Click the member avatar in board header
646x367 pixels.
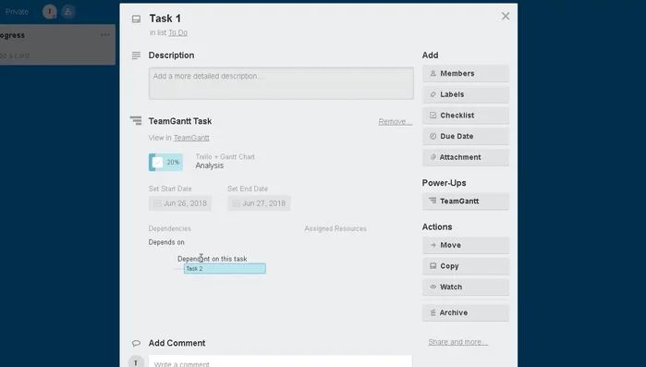[49, 11]
